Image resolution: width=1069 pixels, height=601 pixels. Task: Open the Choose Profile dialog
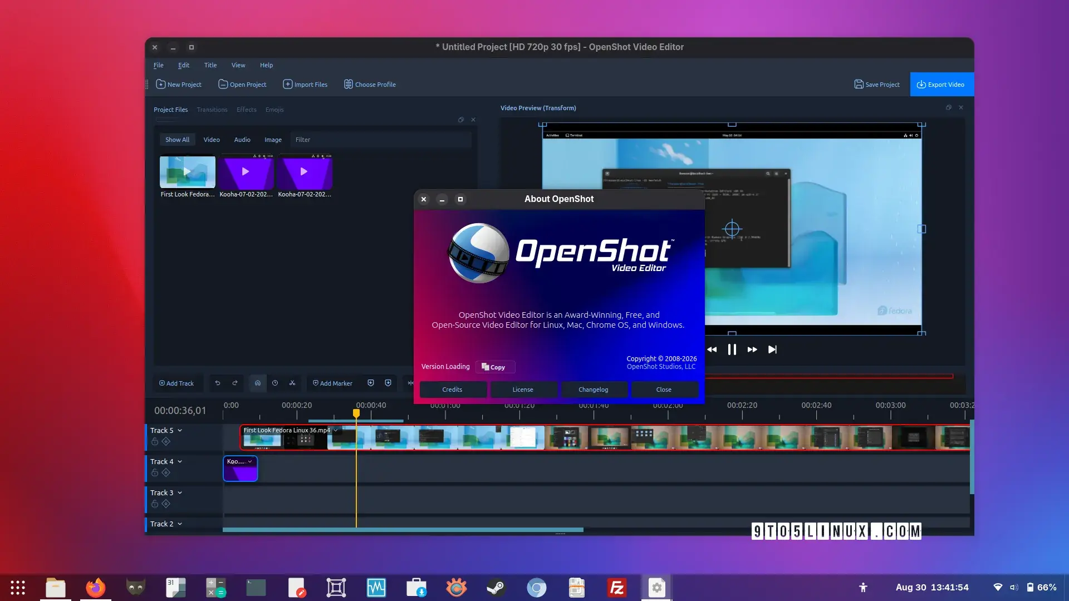(370, 85)
